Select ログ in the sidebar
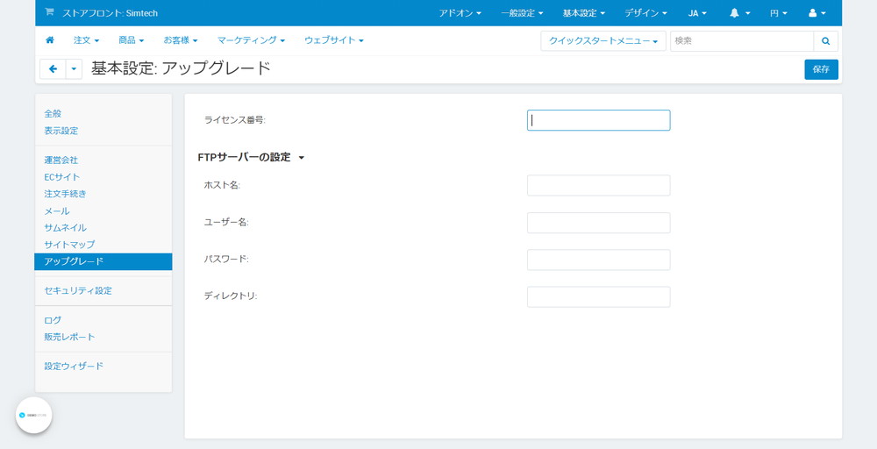877x449 pixels. 53,320
